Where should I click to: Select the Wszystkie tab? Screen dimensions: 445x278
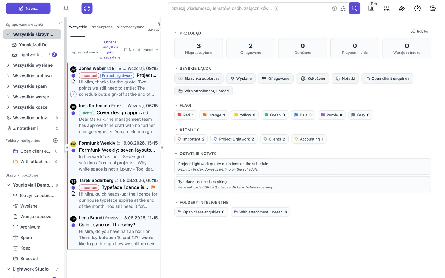(78, 27)
